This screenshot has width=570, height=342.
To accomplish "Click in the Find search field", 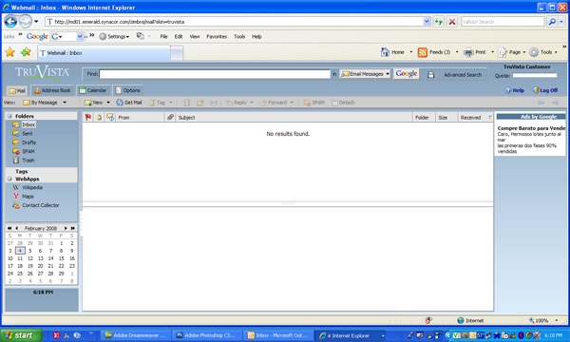I will click(x=215, y=74).
